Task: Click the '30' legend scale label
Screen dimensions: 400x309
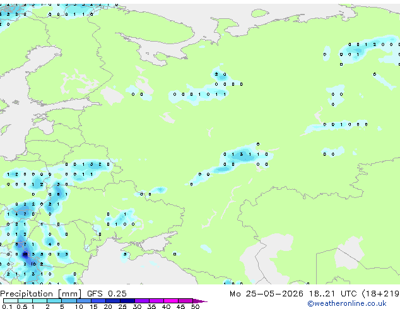Action: 137,306
